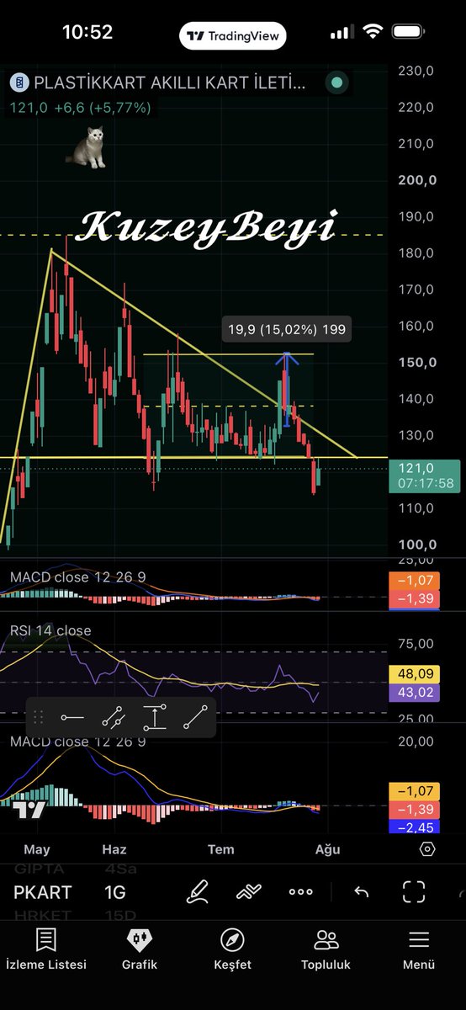Open İzleme Listesi tab
The height and width of the screenshot is (1010, 466).
(x=46, y=949)
